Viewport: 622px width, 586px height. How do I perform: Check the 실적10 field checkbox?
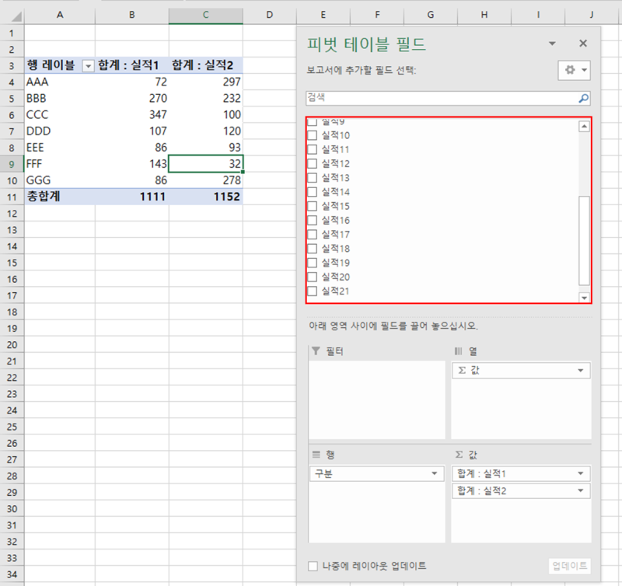point(313,135)
